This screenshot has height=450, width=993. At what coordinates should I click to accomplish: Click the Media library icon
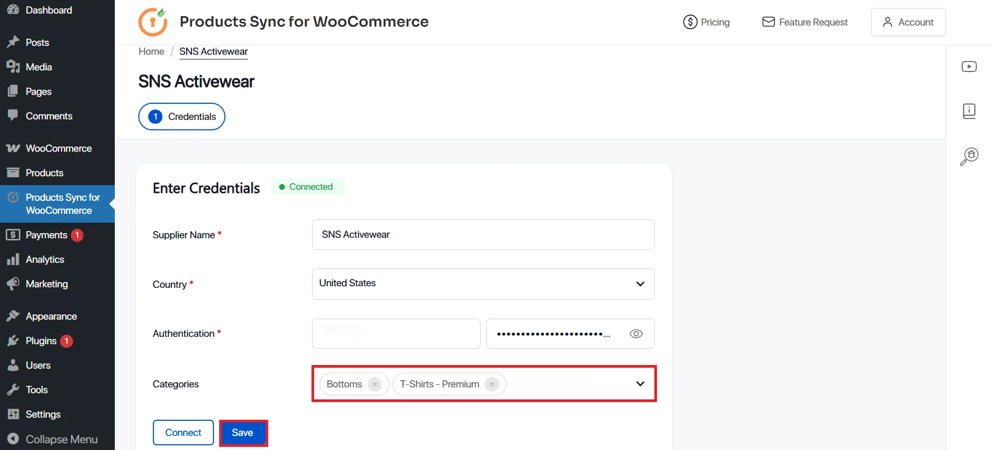tap(13, 67)
